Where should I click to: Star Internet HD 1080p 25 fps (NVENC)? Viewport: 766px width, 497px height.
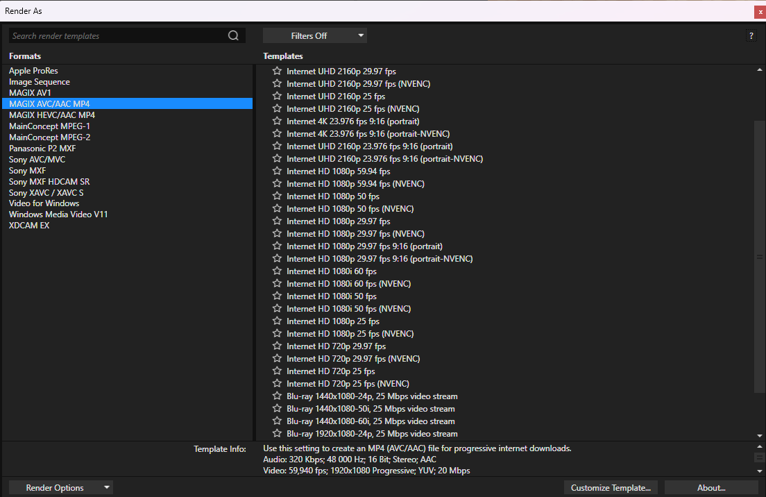point(277,333)
